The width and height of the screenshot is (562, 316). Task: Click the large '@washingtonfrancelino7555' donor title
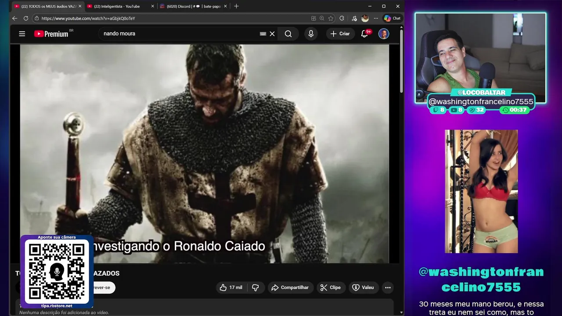click(x=481, y=280)
